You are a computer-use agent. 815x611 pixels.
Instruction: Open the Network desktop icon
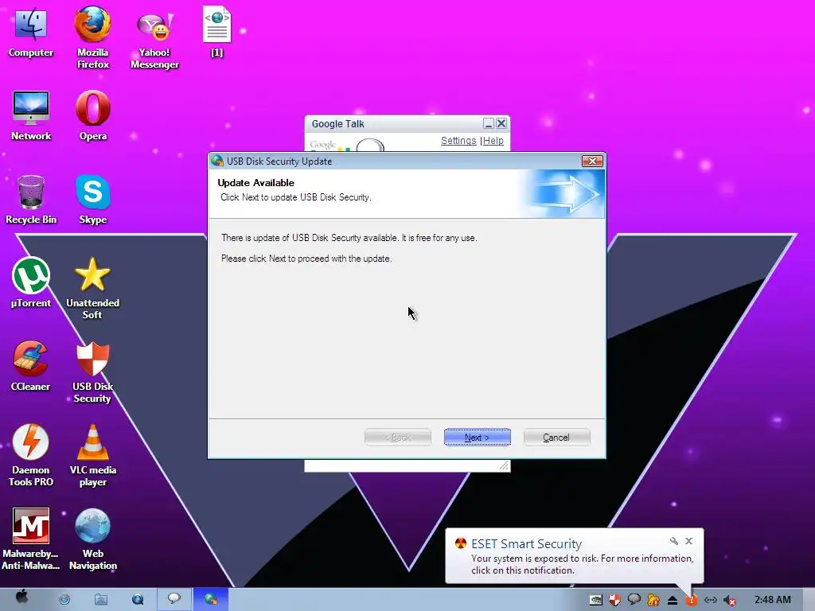click(x=31, y=115)
